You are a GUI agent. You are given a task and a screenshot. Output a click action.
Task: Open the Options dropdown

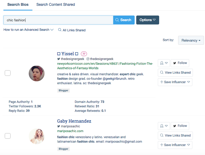[148, 20]
